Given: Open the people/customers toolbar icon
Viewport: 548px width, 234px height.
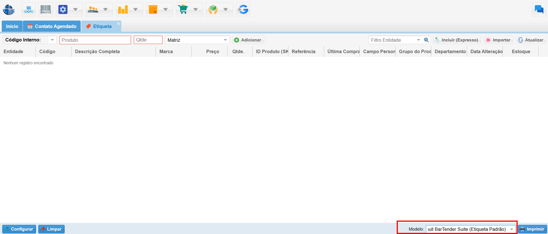Looking at the screenshot, I should point(93,10).
